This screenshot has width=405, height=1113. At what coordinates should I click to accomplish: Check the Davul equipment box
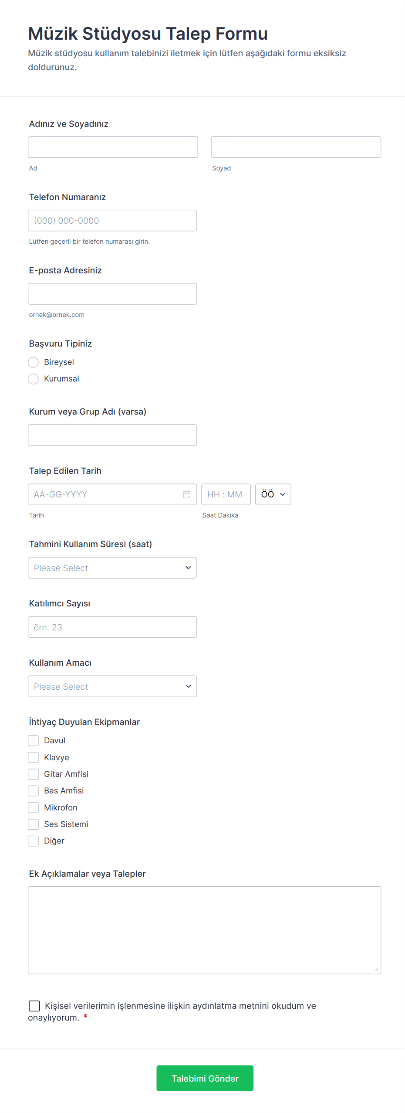(34, 741)
